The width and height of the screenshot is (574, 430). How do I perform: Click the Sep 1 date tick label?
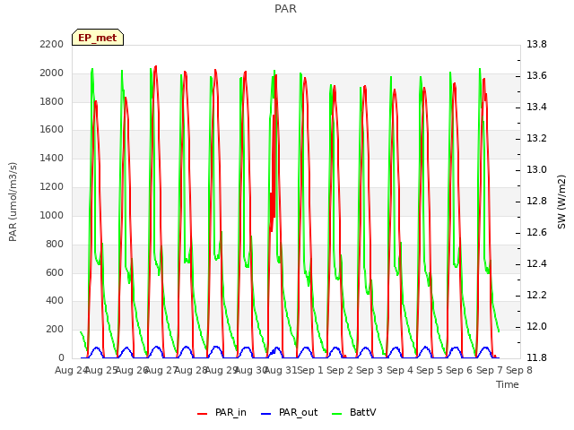[x=310, y=370]
